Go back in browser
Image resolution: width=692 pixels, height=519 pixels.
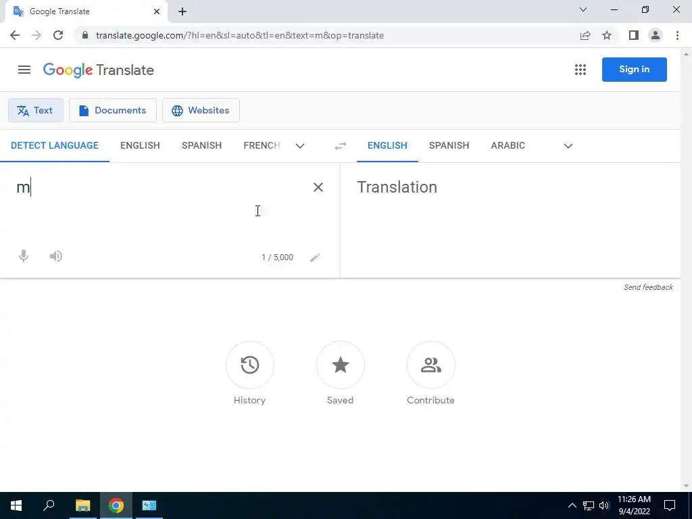click(x=15, y=35)
